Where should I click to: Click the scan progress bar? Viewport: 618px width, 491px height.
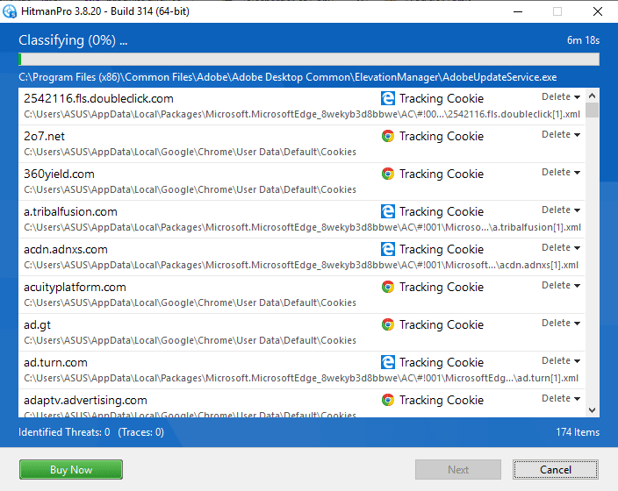[x=309, y=60]
